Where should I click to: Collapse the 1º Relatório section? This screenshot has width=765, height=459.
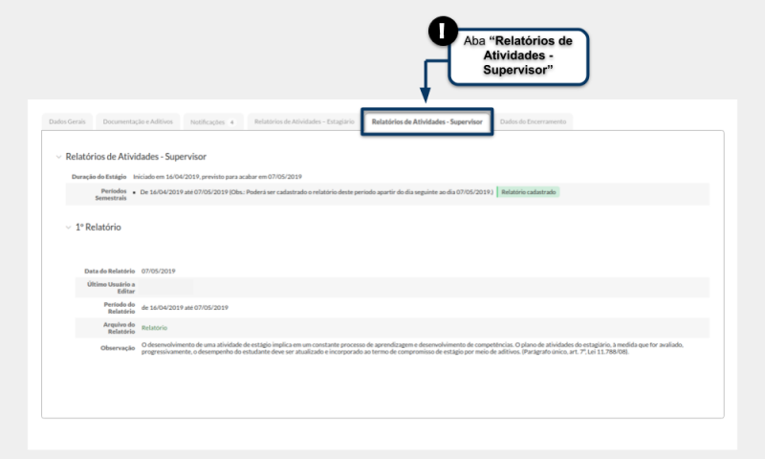[x=68, y=228]
